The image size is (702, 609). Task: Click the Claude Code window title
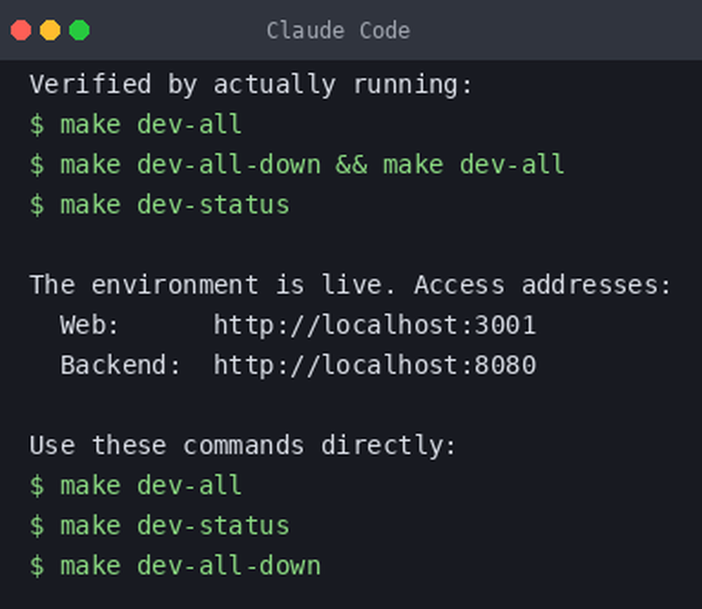tap(338, 31)
